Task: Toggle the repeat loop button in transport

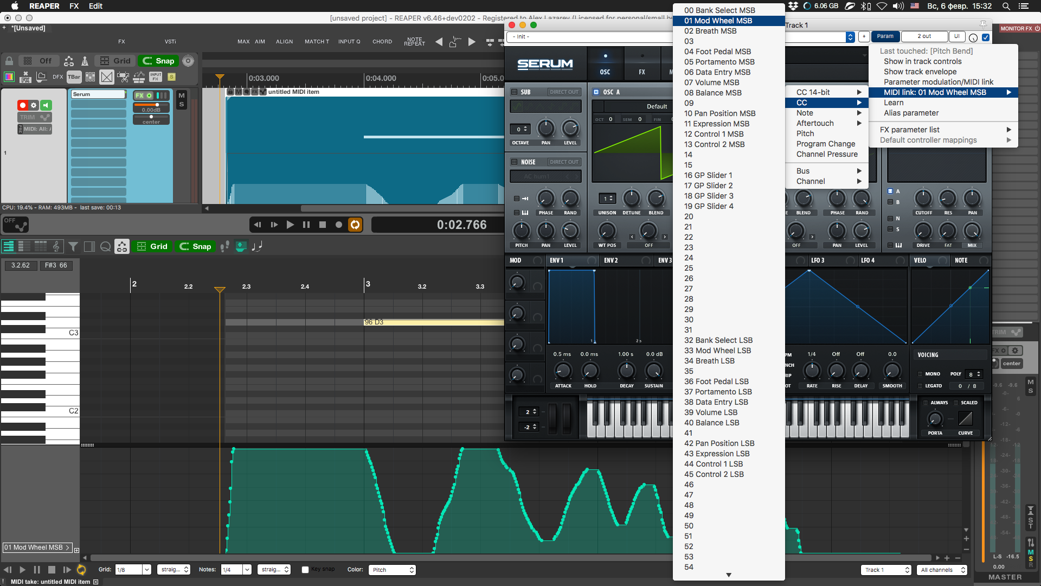Action: [x=355, y=225]
